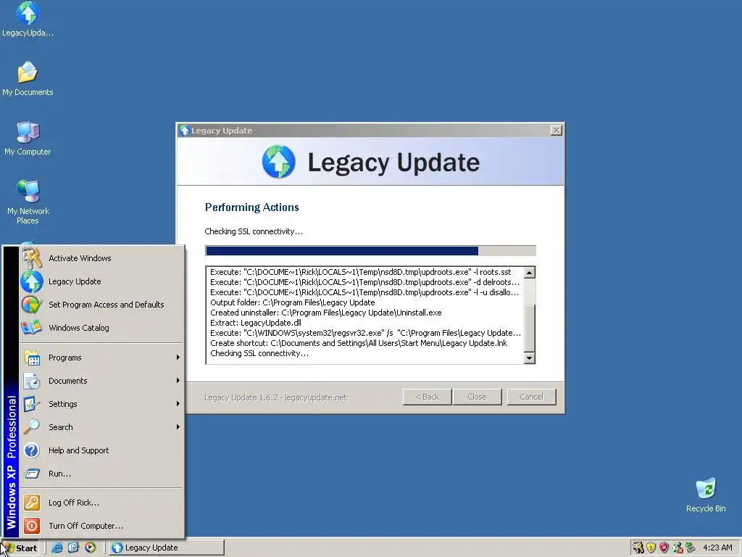Image resolution: width=742 pixels, height=557 pixels.
Task: Click the Show Desktop Quick Launch icon
Action: pos(73,548)
